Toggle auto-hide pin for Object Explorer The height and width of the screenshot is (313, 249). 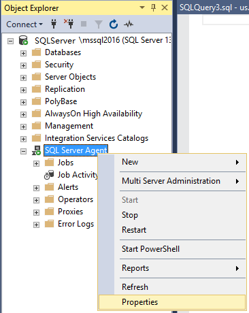[153, 7]
